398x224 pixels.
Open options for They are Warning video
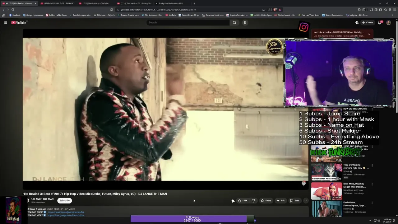coord(372,166)
